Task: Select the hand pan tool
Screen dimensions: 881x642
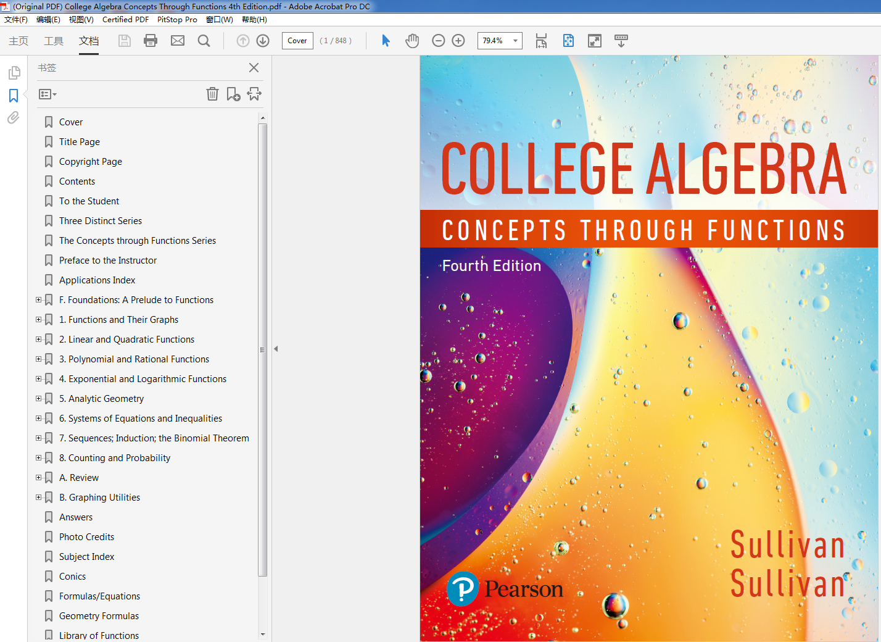Action: [412, 41]
